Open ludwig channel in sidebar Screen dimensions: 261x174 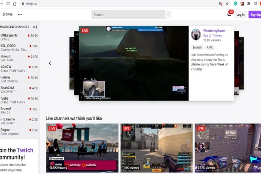coord(19,79)
